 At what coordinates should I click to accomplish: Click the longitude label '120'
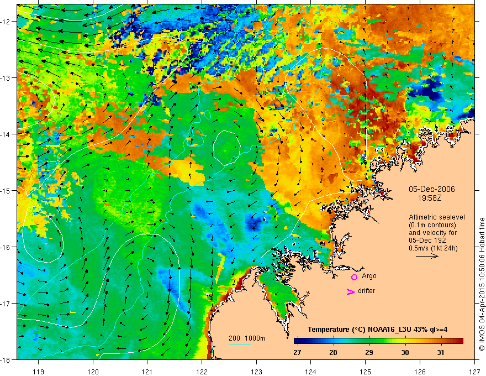point(93,372)
